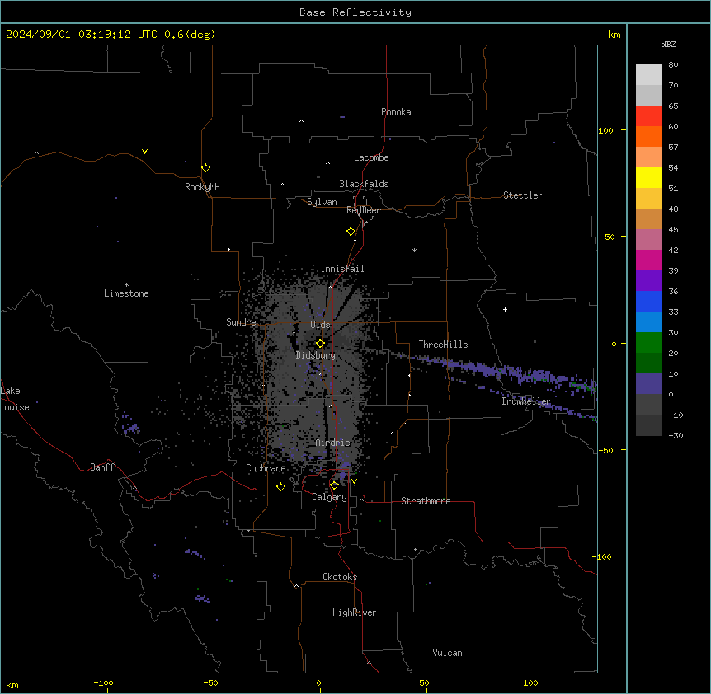The width and height of the screenshot is (711, 694).
Task: Click the yellow marker south of Cochrane
Action: (280, 486)
